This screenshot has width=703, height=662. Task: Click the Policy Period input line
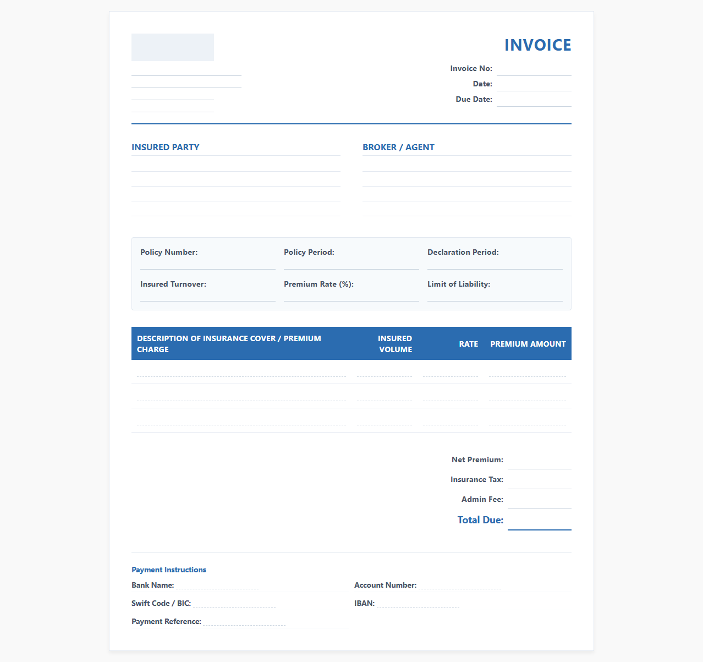[x=351, y=264]
